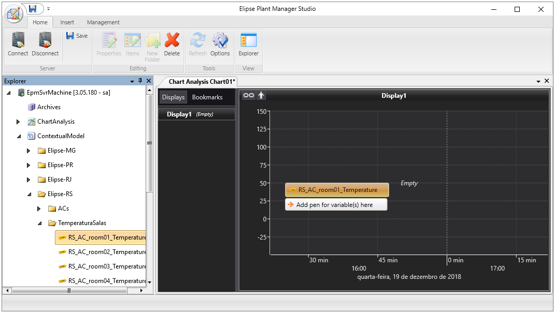Click the Explorer vertical scrollbar thumb
The image size is (554, 313).
(x=149, y=143)
